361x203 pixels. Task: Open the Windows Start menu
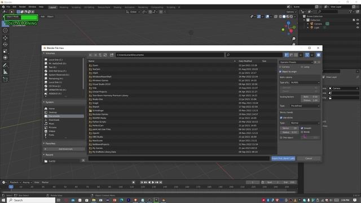[x=3, y=200]
